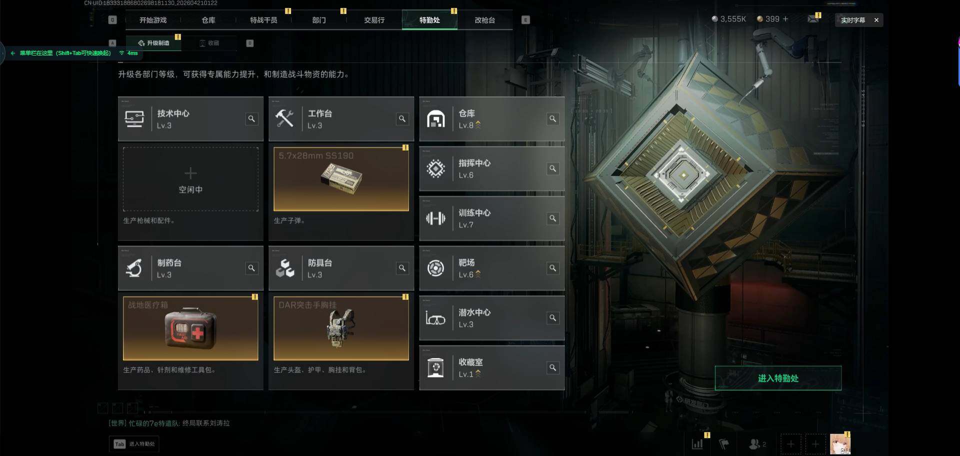The width and height of the screenshot is (960, 456).
Task: Add currency with the plus icon
Action: 785,19
